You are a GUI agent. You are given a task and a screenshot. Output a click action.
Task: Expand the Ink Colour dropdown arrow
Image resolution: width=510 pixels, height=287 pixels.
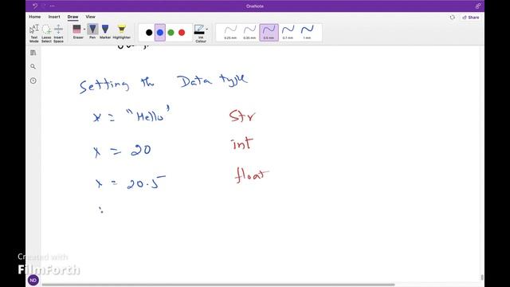click(x=207, y=29)
